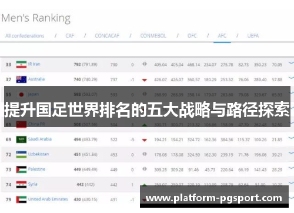Click value 70.05 in Iran row
Image resolution: width=294 pixels, height=213 pixels.
[x=277, y=65]
